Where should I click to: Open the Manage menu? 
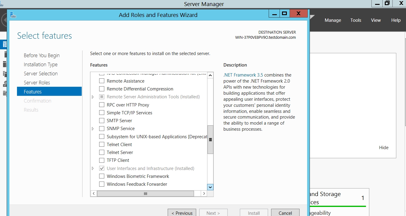tap(333, 20)
